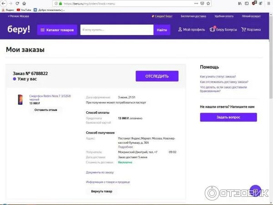Click the padlock icon in the address bar

tap(61, 4)
